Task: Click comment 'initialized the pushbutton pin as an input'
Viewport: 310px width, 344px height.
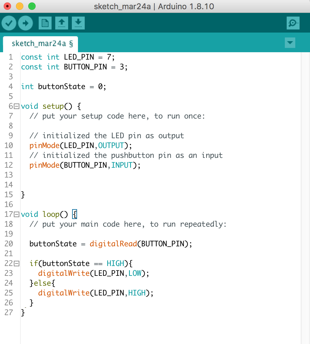Action: click(x=132, y=155)
